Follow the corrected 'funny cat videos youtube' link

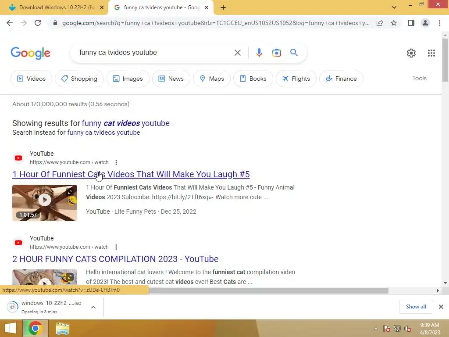coord(126,123)
